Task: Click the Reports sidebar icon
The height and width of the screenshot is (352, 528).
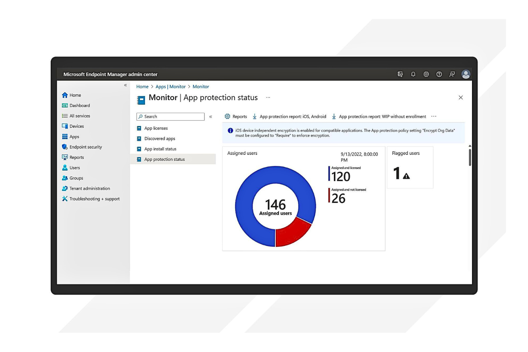Action: [65, 157]
